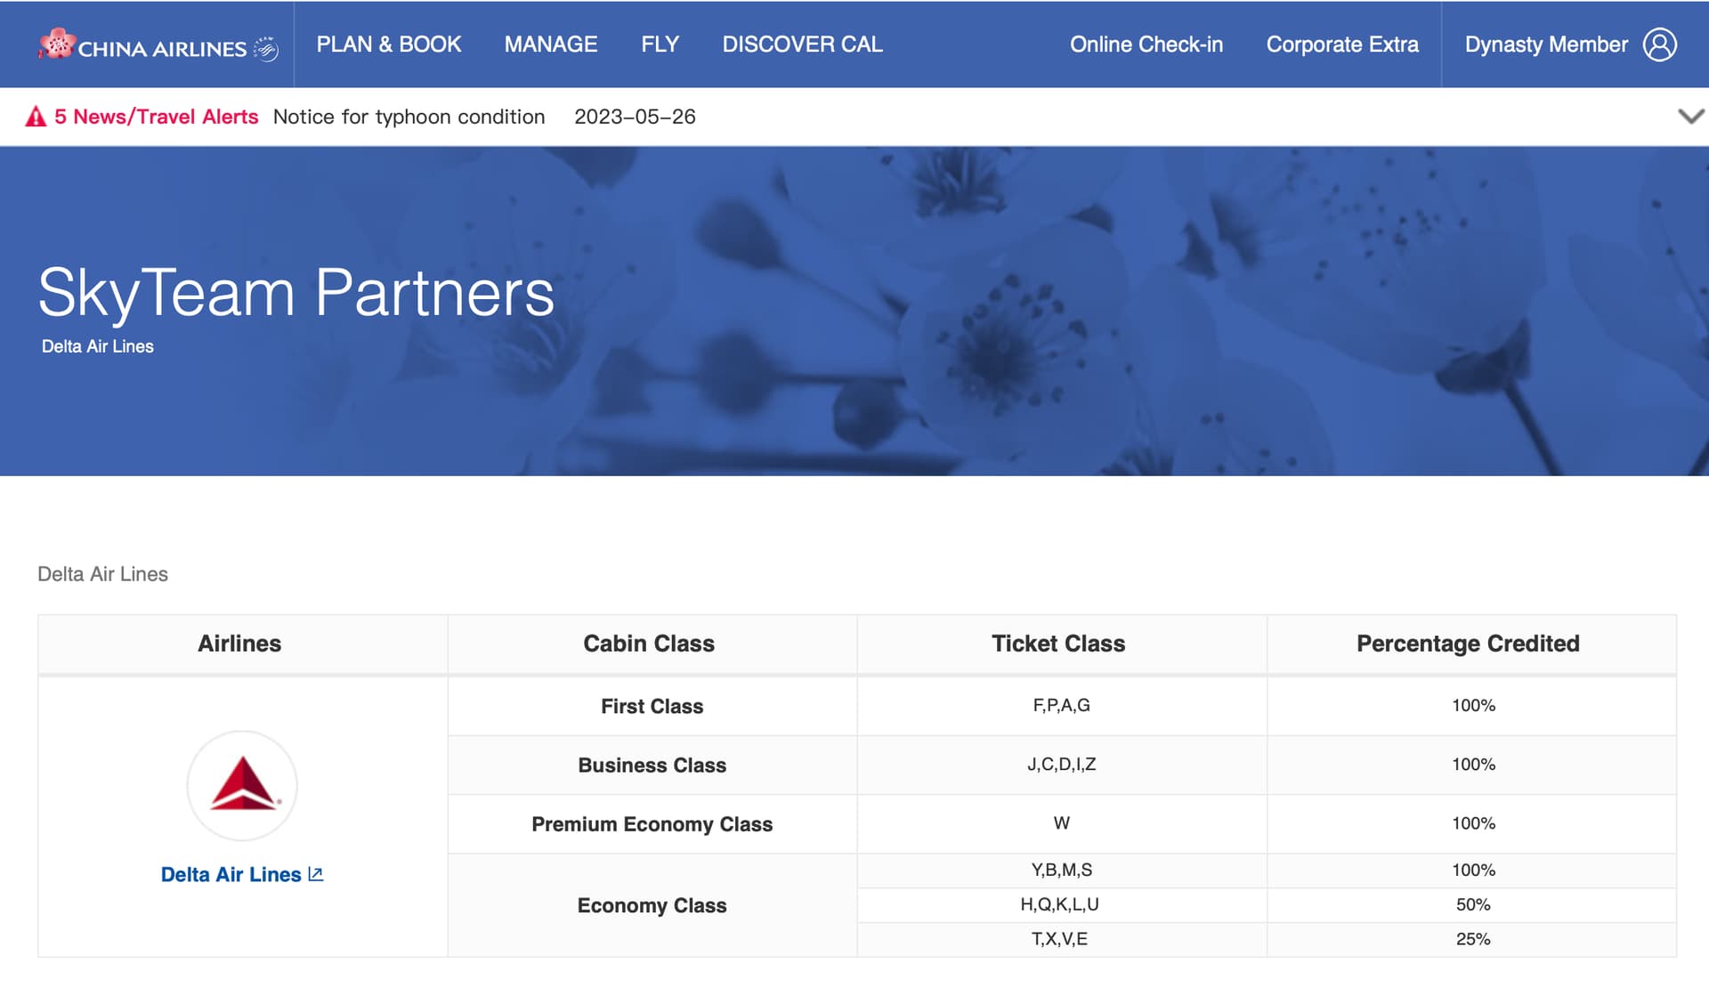Go to Online Check-in

tap(1146, 45)
